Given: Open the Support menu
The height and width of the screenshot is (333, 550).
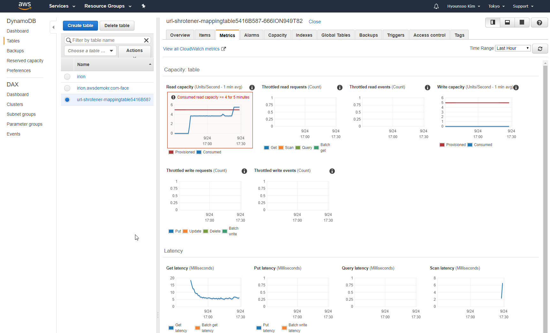Looking at the screenshot, I should click(x=523, y=6).
